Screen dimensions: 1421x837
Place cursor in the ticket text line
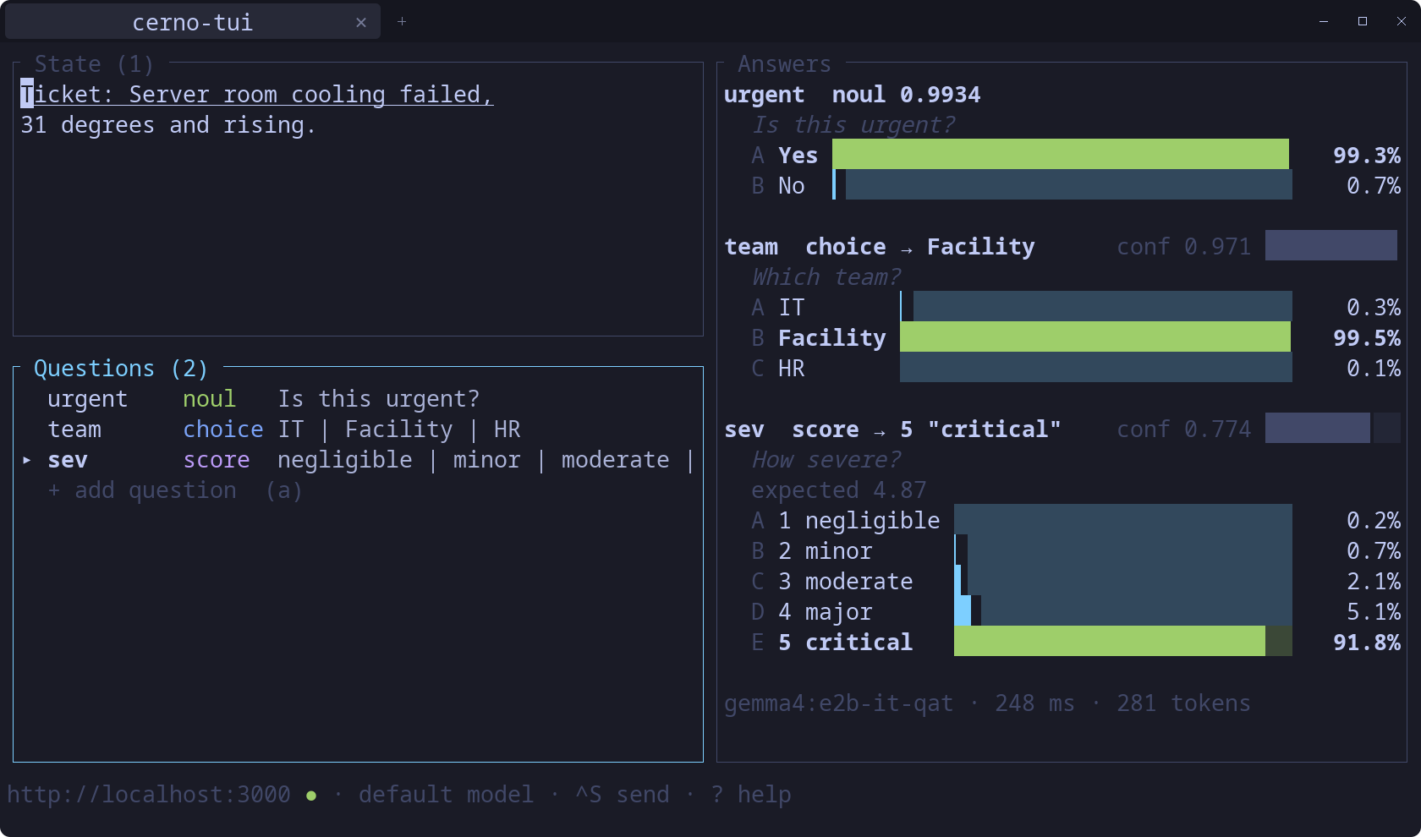(x=257, y=95)
